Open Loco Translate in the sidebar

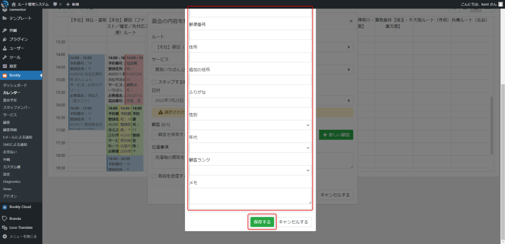coord(21,227)
